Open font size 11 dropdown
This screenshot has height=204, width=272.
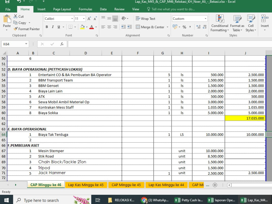pos(84,18)
